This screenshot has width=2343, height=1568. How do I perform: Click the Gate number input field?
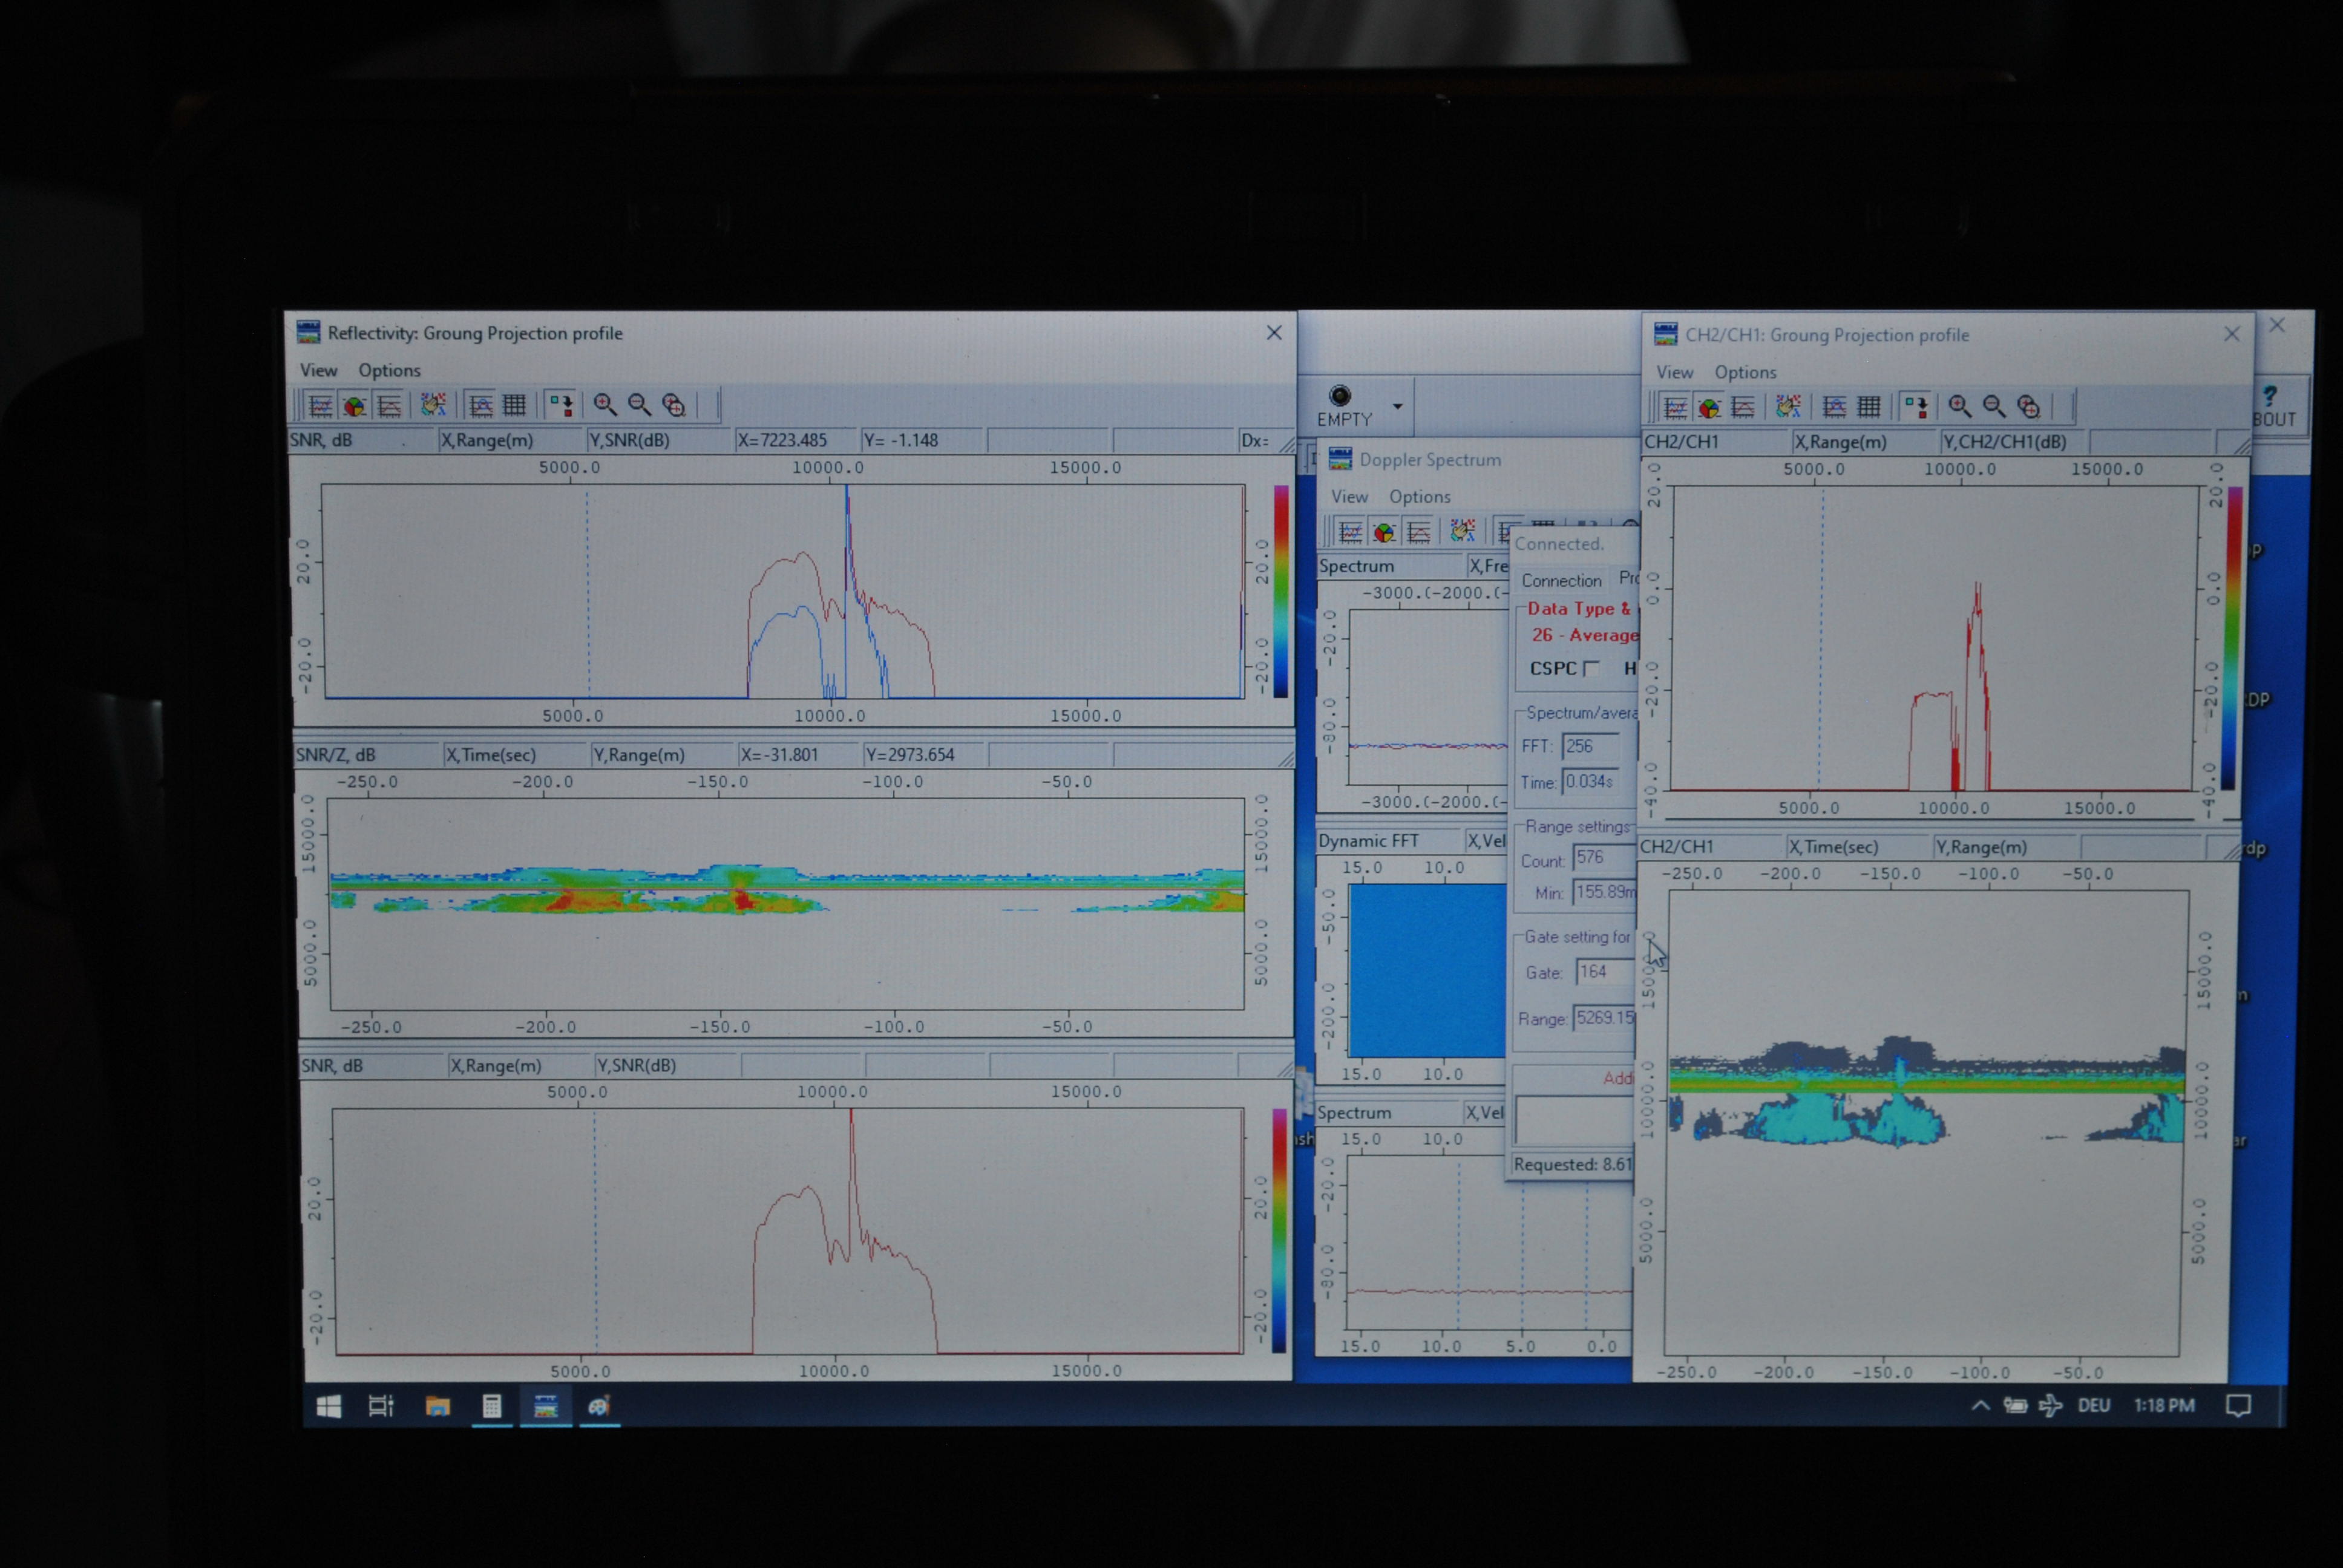pyautogui.click(x=1603, y=972)
